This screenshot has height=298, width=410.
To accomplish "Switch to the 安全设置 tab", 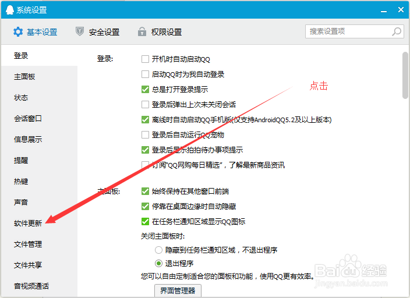I will [97, 32].
